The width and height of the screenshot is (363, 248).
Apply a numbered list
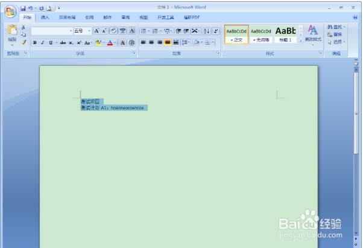tap(155, 31)
